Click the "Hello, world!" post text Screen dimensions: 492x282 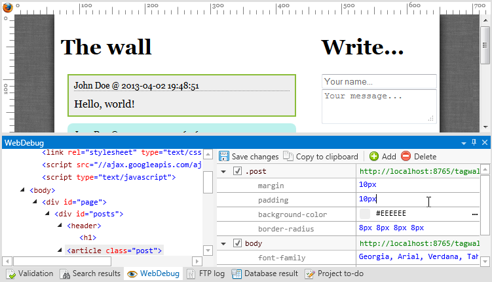click(x=104, y=104)
